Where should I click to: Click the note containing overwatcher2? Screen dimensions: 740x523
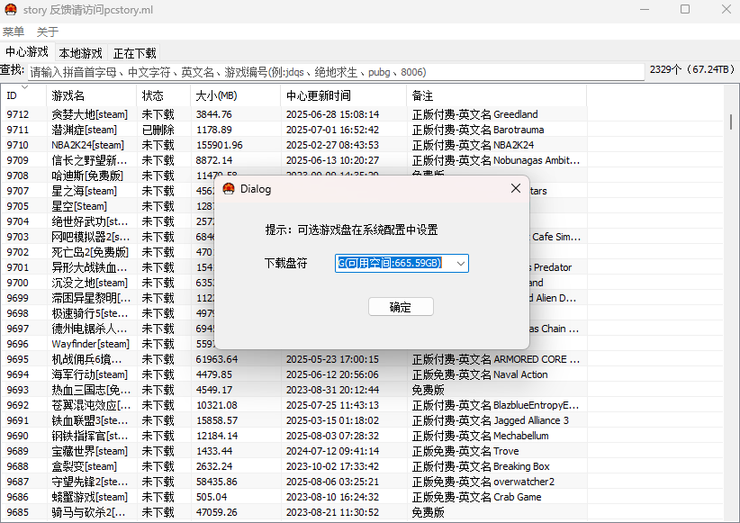tap(483, 482)
